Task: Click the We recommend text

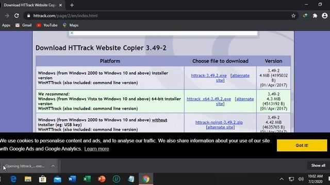Action: (54, 94)
